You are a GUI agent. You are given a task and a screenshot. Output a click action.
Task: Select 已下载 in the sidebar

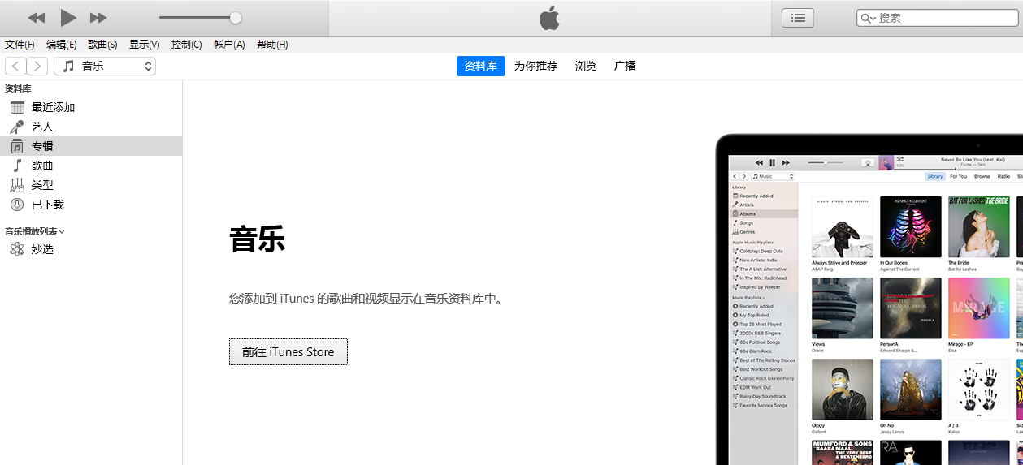91,205
